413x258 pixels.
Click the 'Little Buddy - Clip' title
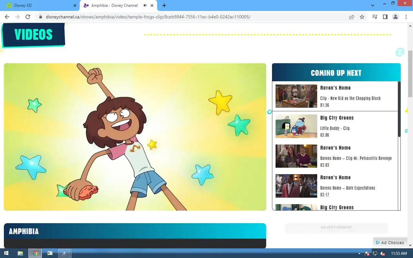pyautogui.click(x=335, y=128)
